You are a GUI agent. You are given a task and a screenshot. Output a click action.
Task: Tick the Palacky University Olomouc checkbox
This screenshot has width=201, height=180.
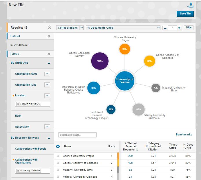point(58,177)
